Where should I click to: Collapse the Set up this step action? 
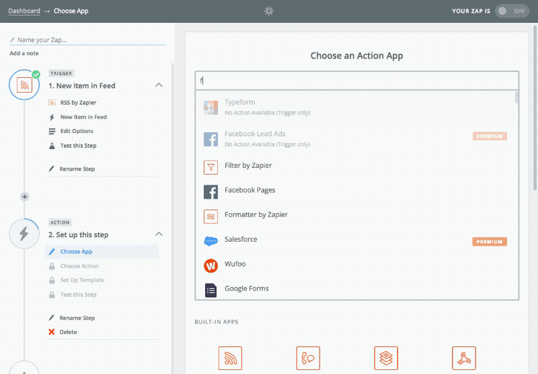[x=159, y=234]
